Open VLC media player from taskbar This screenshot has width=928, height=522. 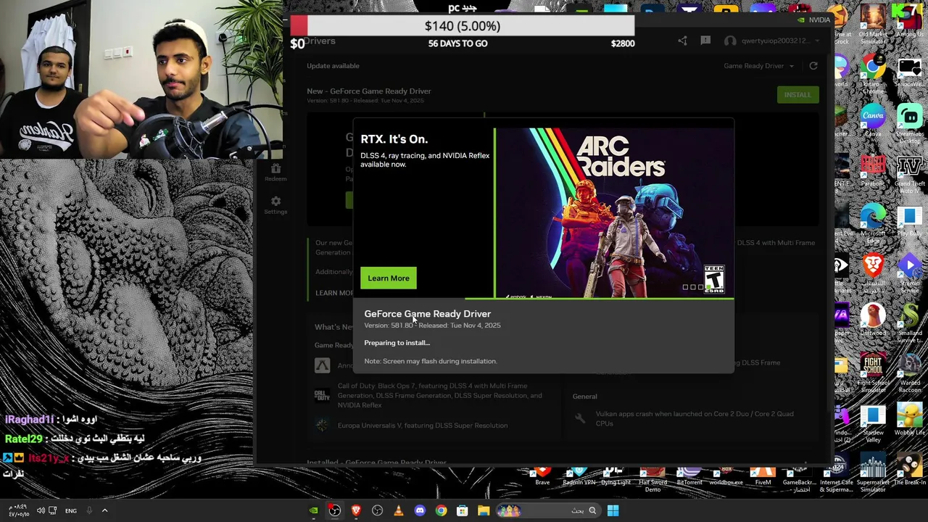click(x=398, y=510)
